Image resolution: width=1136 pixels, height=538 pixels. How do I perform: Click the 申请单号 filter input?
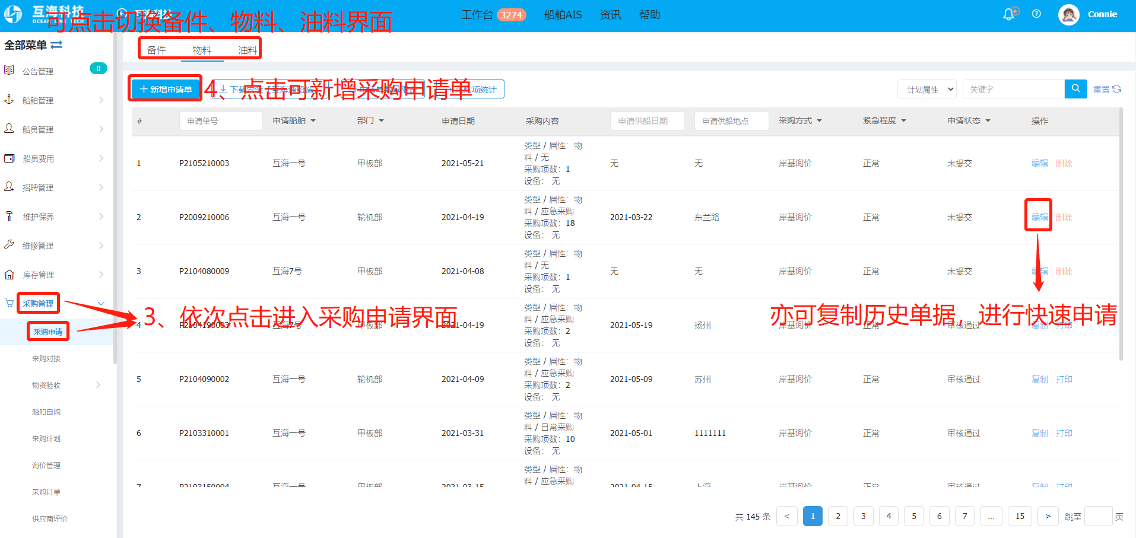(x=221, y=121)
